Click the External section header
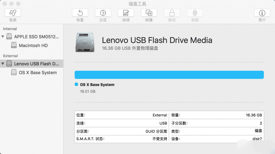 [10, 56]
